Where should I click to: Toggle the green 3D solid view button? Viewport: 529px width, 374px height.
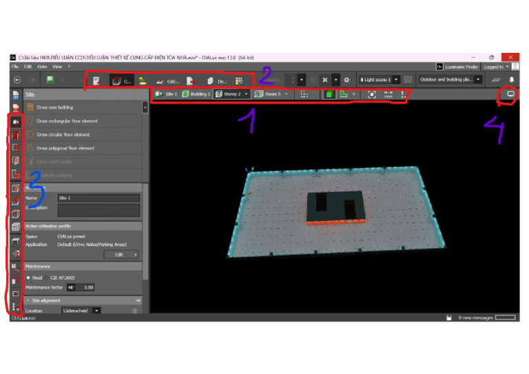[x=329, y=94]
